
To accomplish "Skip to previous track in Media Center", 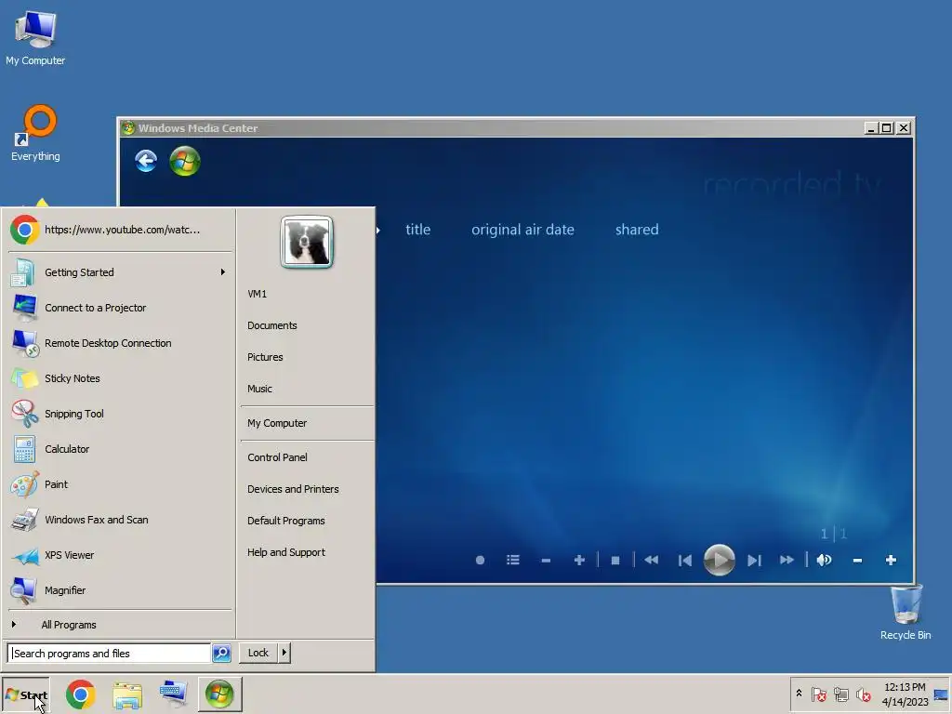I will (x=685, y=561).
